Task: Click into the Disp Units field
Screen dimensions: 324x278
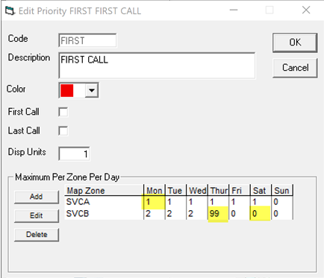Action: point(74,154)
